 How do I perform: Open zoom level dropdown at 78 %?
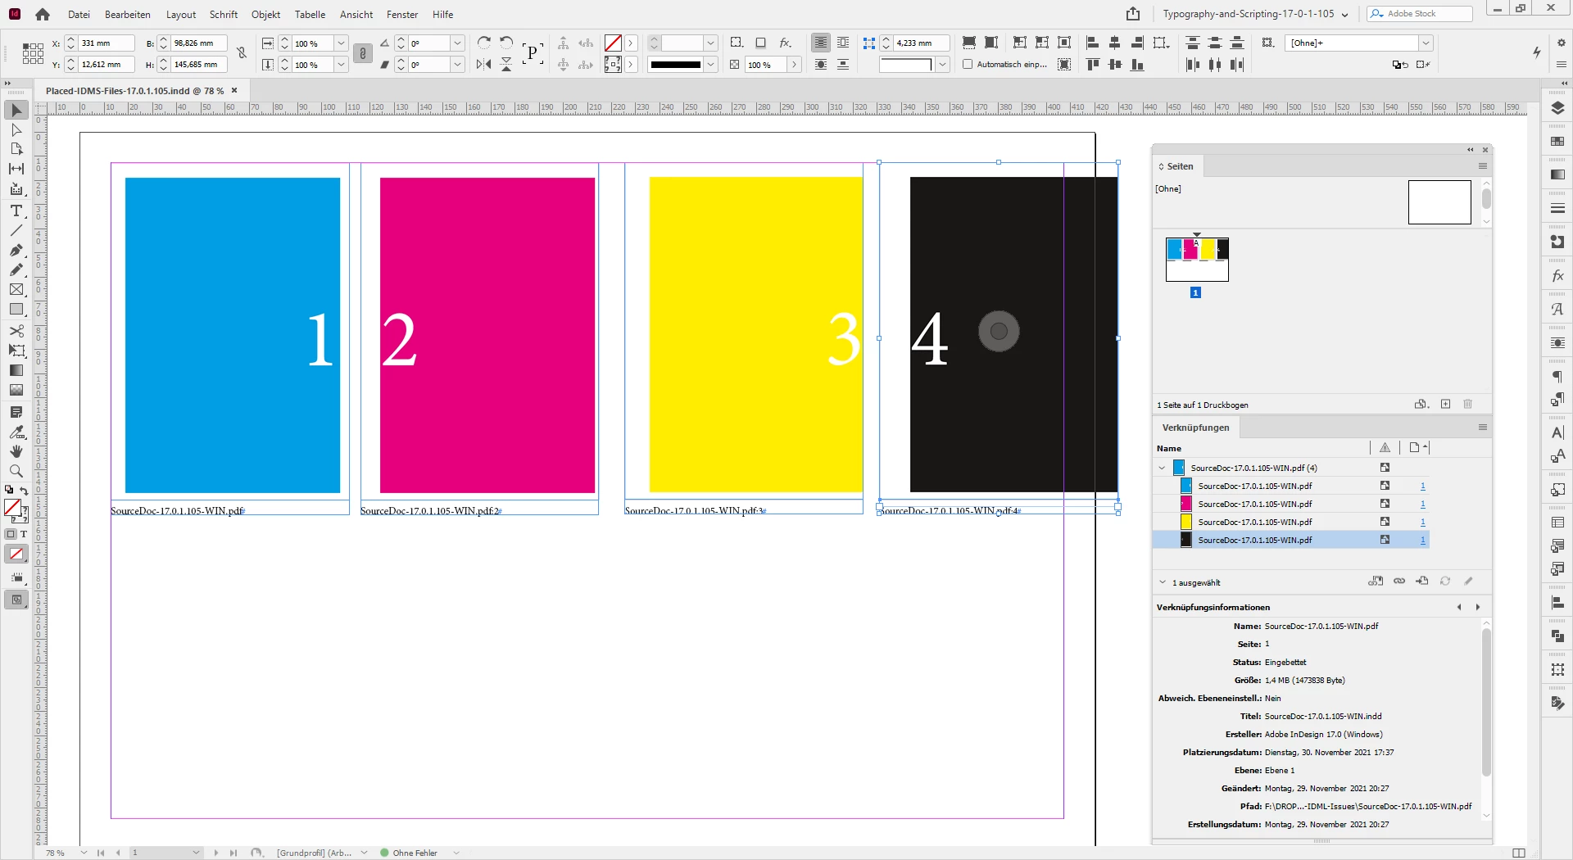(x=84, y=853)
